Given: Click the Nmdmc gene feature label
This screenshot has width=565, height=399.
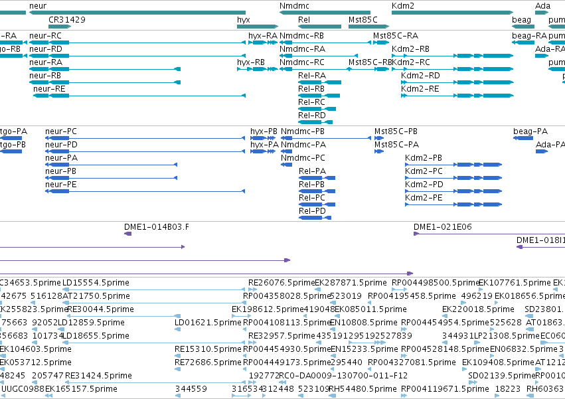Looking at the screenshot, I should pyautogui.click(x=294, y=6).
